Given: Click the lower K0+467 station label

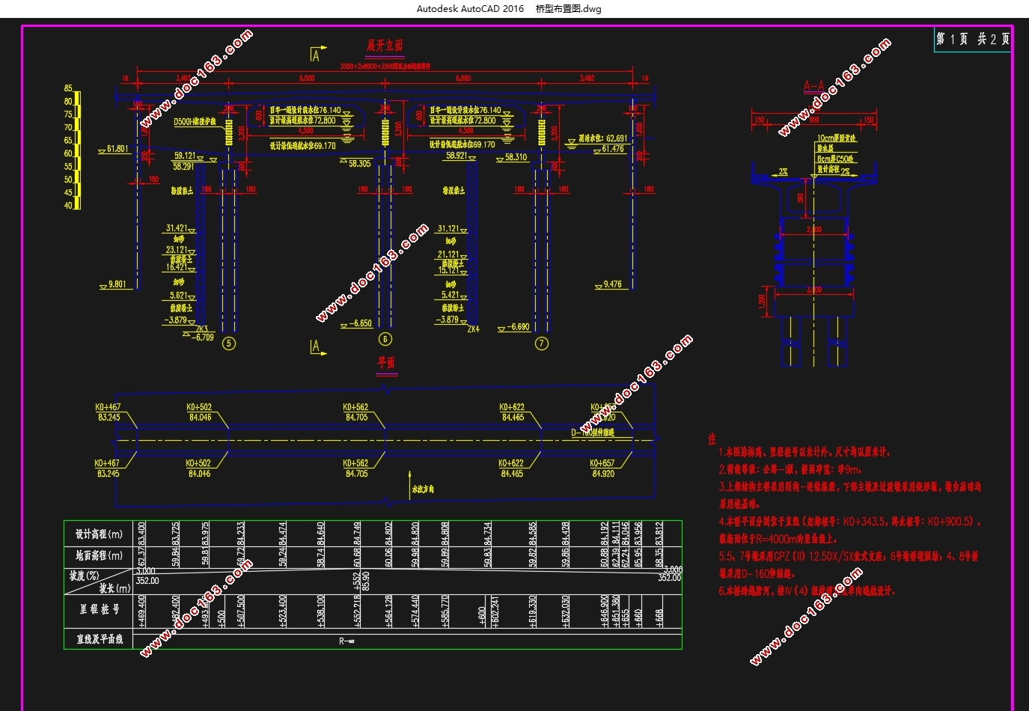Looking at the screenshot, I should (108, 464).
